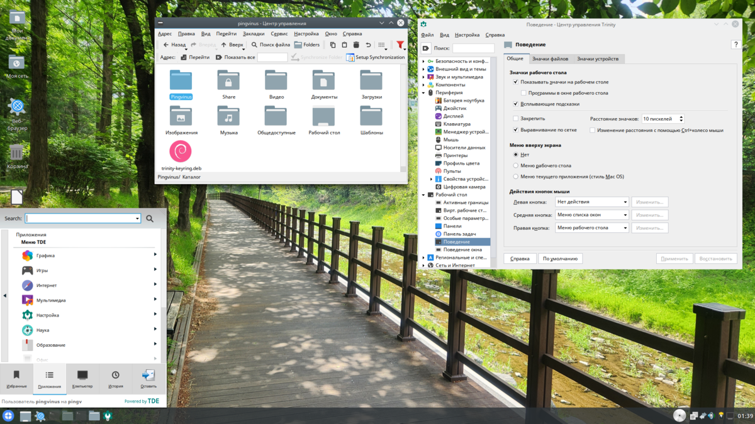
Task: Enable Ctrl+mouse wheel spacing change checkbox
Action: (592, 130)
